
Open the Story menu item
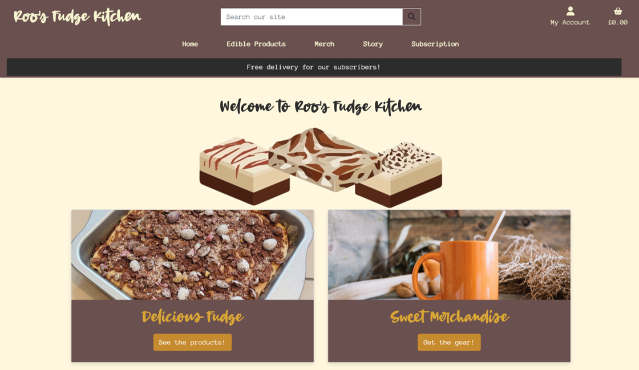(x=373, y=44)
